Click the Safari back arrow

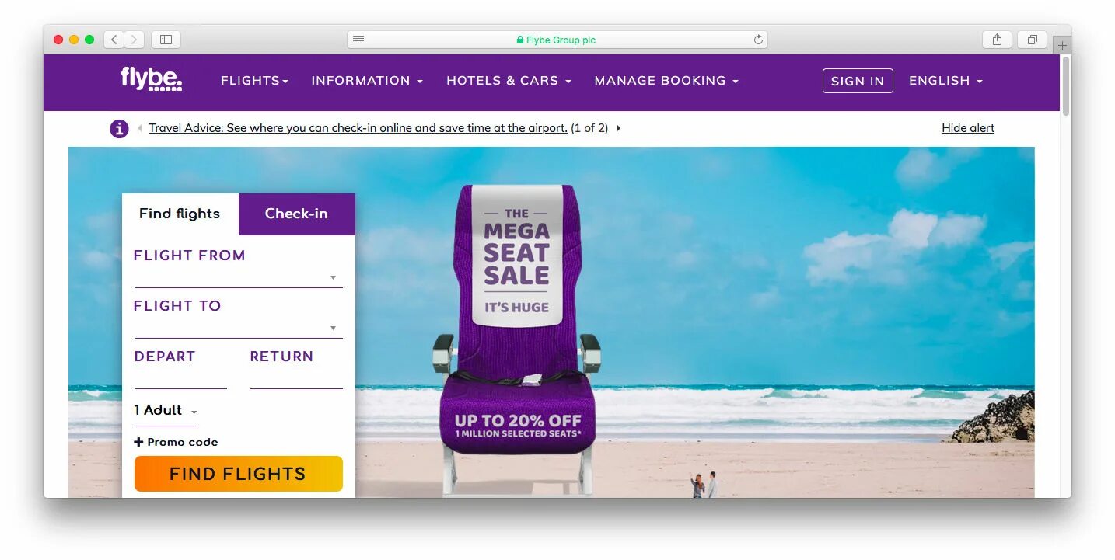(x=114, y=40)
